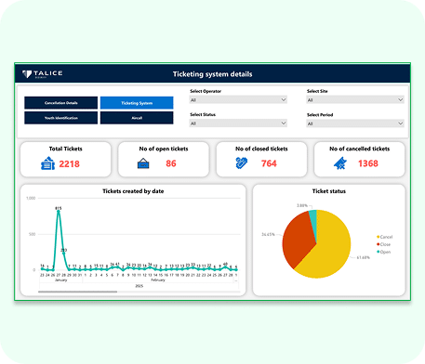Click the 'Select Operator' label
Viewport: 425px width, 364px height.
pos(206,91)
